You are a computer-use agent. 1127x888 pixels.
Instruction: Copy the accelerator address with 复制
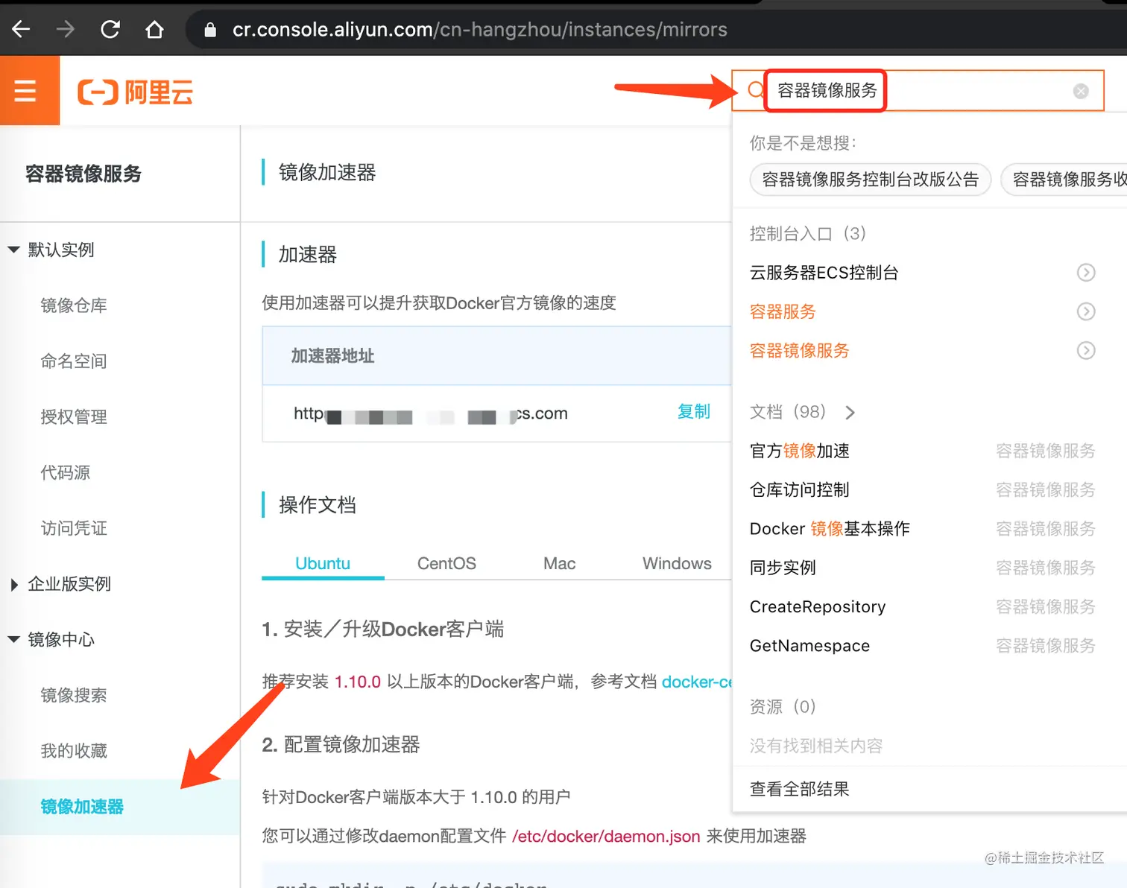pos(693,411)
